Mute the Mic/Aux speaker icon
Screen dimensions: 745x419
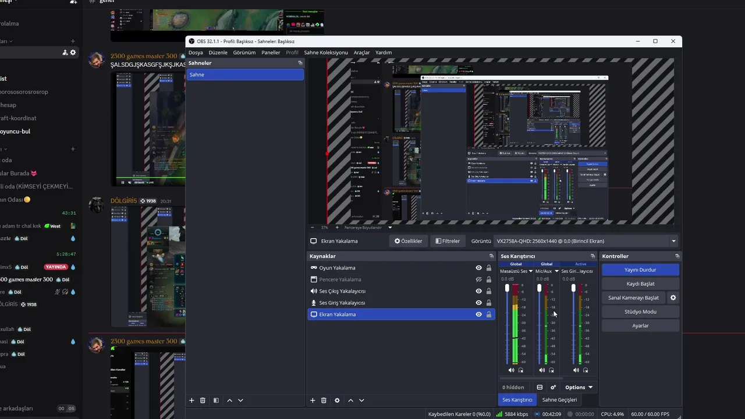point(542,370)
